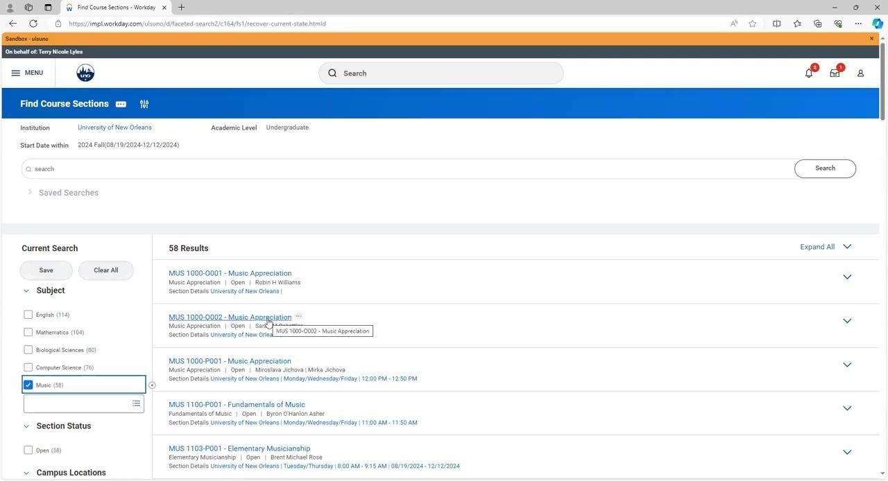Check the English subject filter
The image size is (888, 481).
click(28, 315)
